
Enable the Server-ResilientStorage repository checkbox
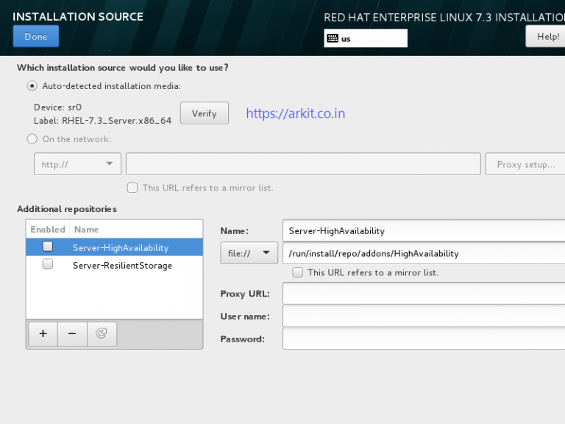[x=48, y=264]
